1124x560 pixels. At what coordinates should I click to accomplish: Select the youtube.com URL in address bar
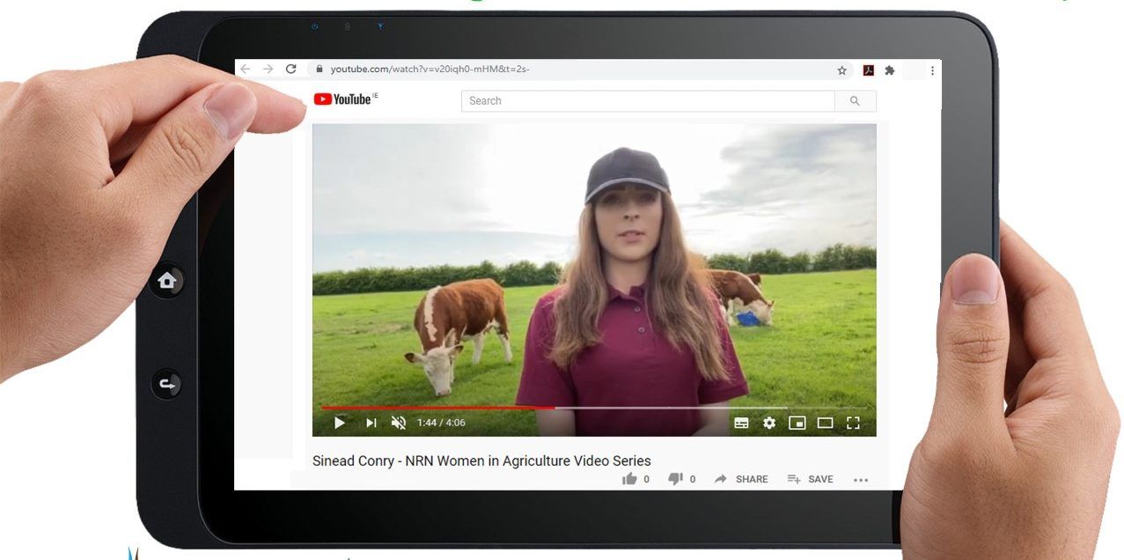point(430,70)
